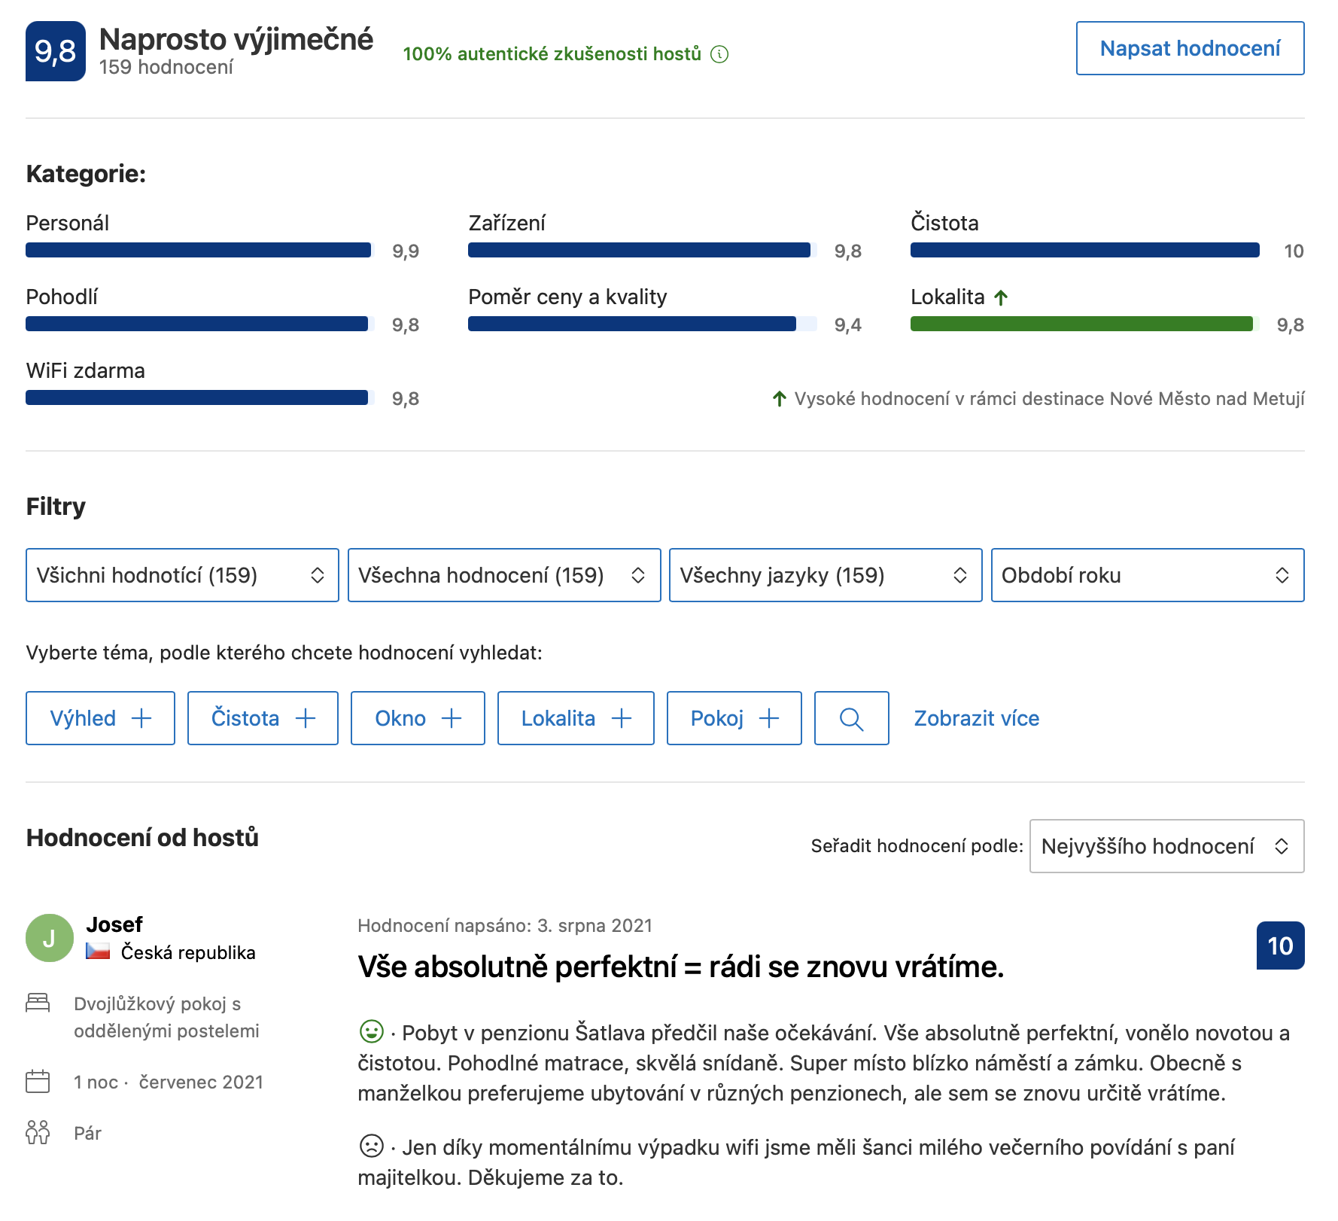
Task: Click the couple icon next to Pár
Action: click(x=38, y=1132)
